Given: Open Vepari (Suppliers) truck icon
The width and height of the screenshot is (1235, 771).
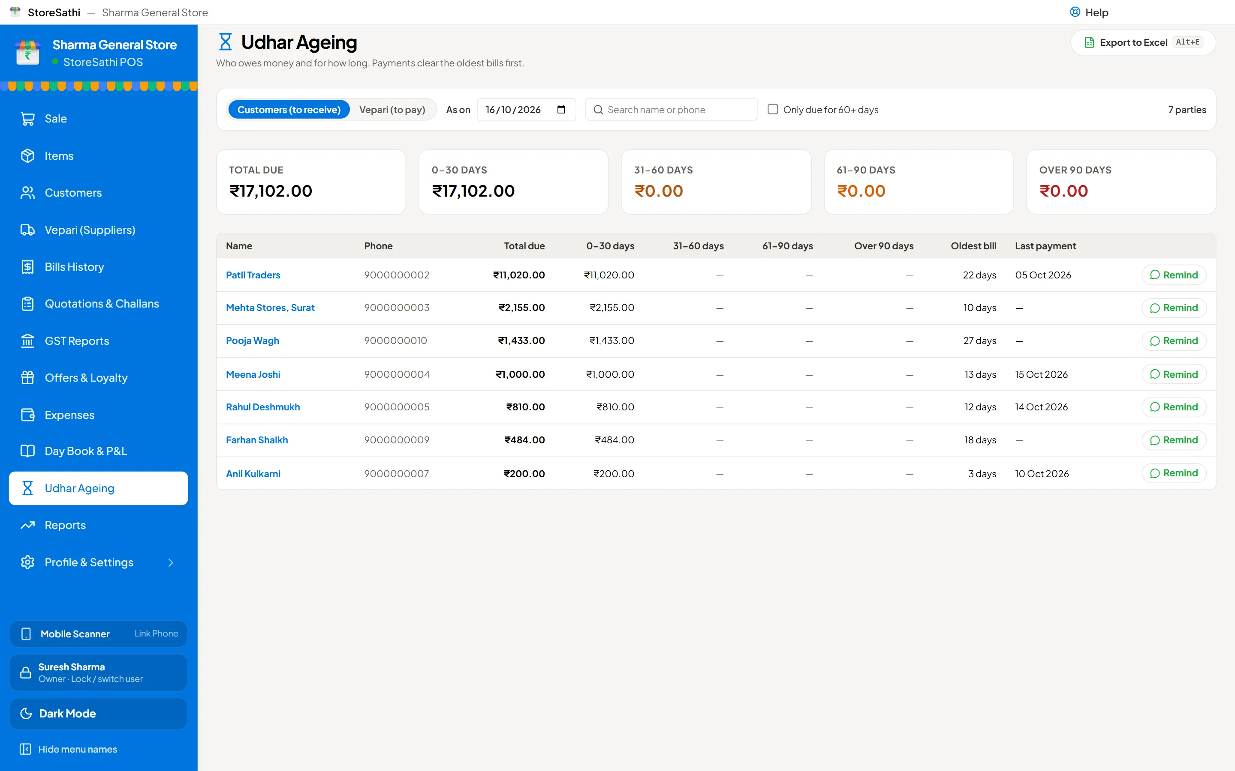Looking at the screenshot, I should tap(27, 230).
